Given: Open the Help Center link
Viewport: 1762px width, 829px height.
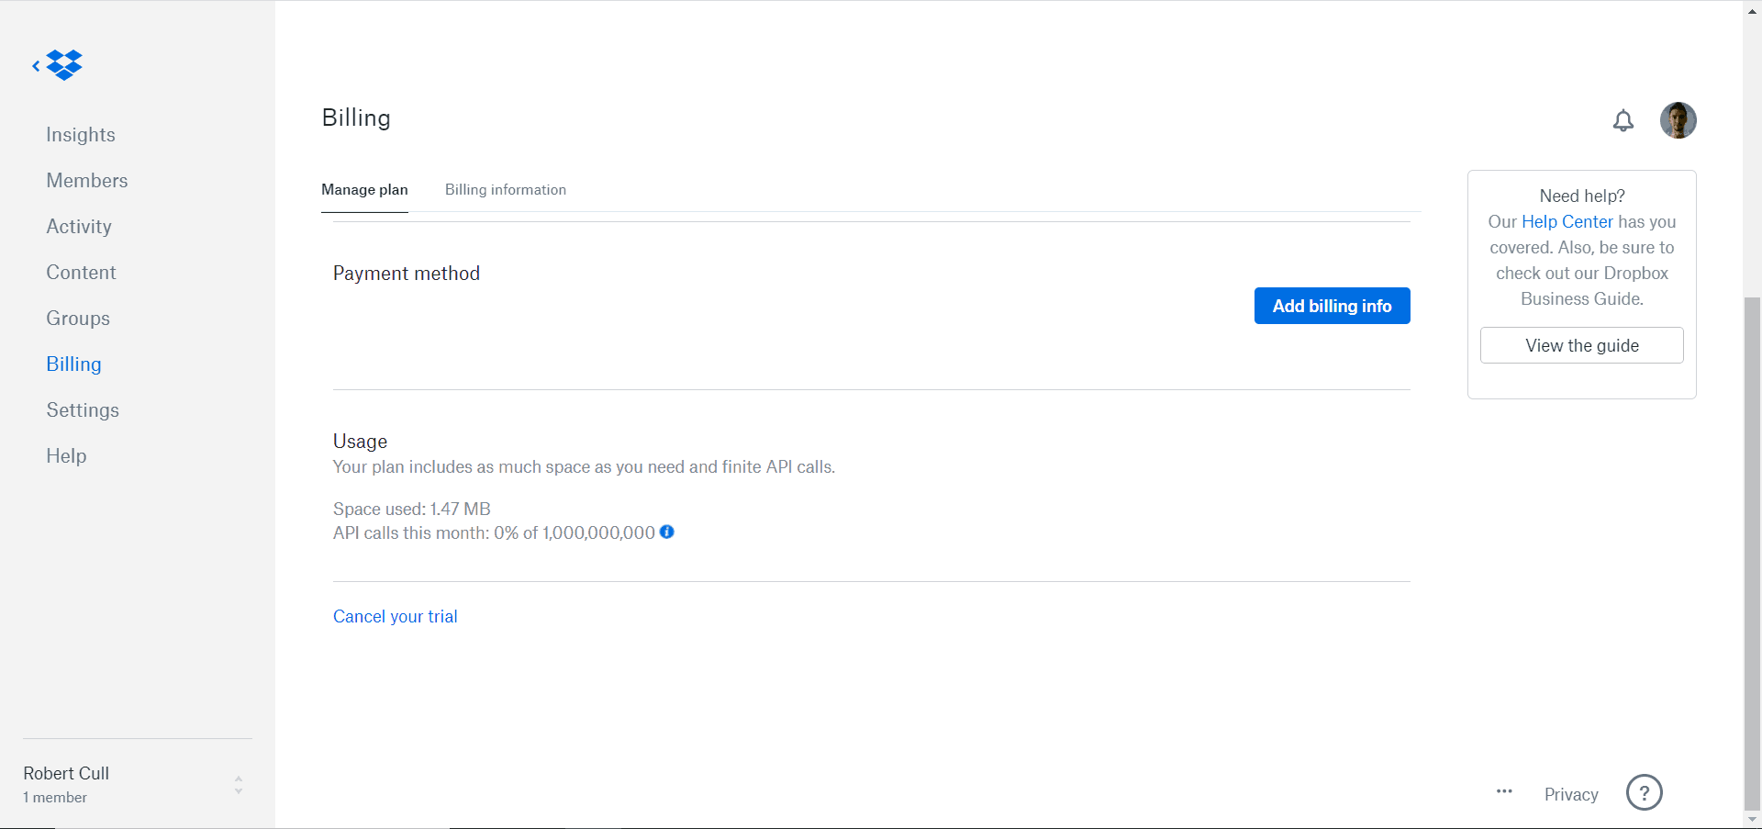Looking at the screenshot, I should click(1567, 221).
